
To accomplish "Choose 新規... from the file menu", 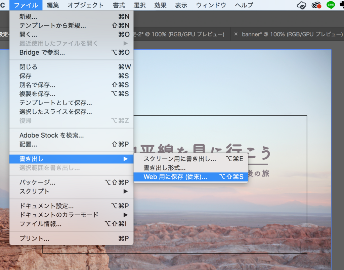I will click(x=72, y=16).
